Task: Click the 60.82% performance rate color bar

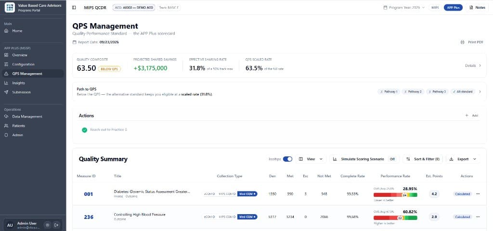Action: 395,218
